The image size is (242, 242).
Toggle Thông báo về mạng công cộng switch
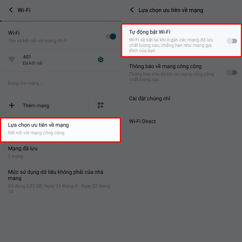click(232, 72)
